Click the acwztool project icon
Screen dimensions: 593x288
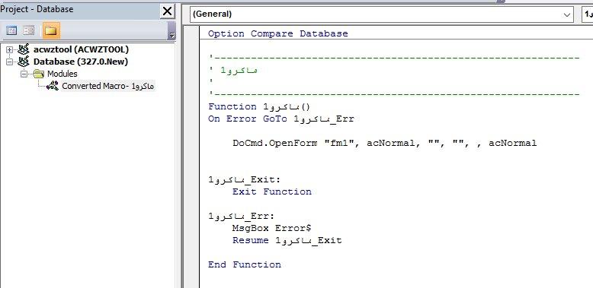pyautogui.click(x=23, y=49)
